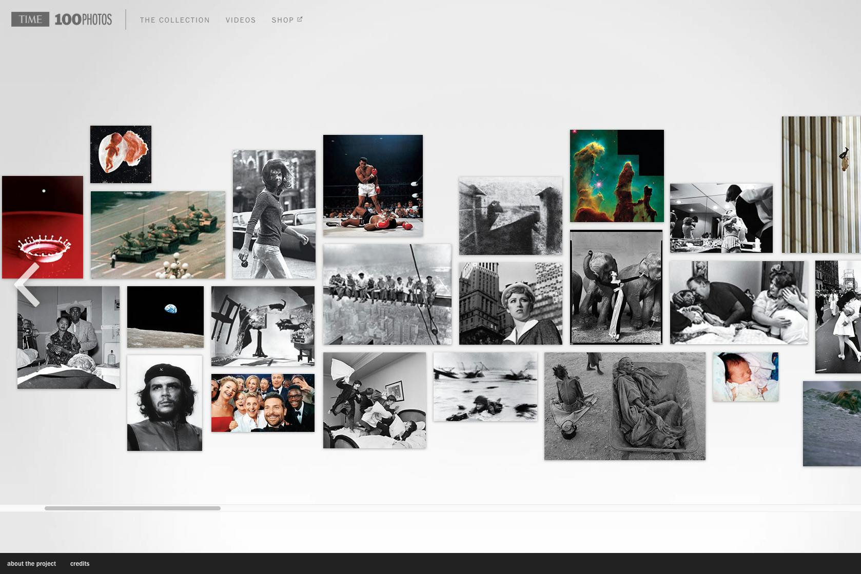Open the credits link
Image resolution: width=861 pixels, height=574 pixels.
[x=80, y=563]
